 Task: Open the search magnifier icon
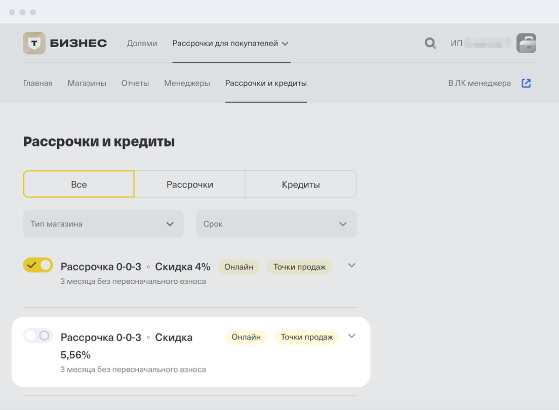[x=430, y=43]
